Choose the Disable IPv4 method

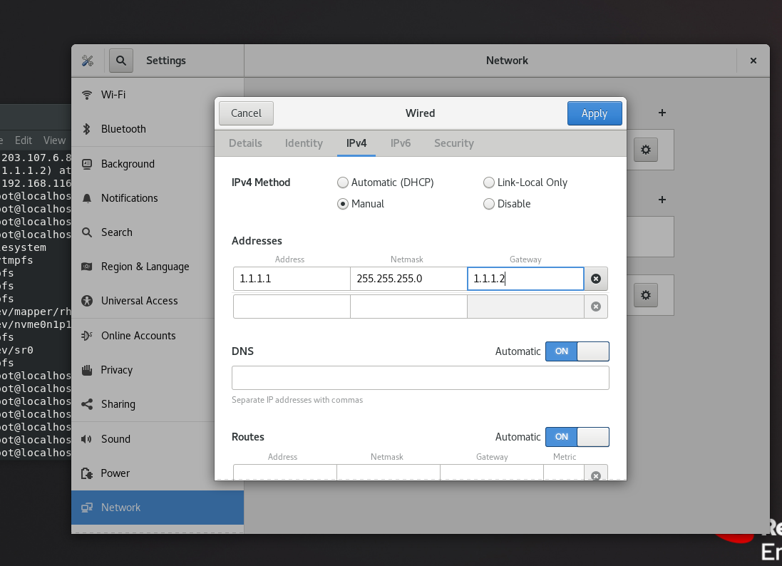coord(508,204)
